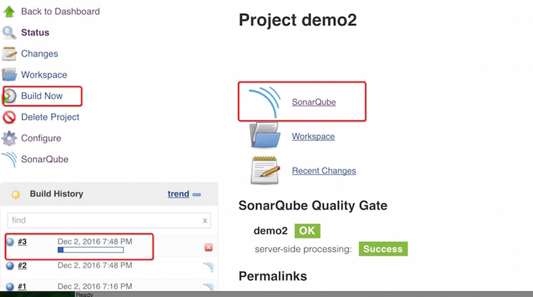This screenshot has width=533, height=297.
Task: Click the sunny weather icon in Build History
Action: coord(15,194)
